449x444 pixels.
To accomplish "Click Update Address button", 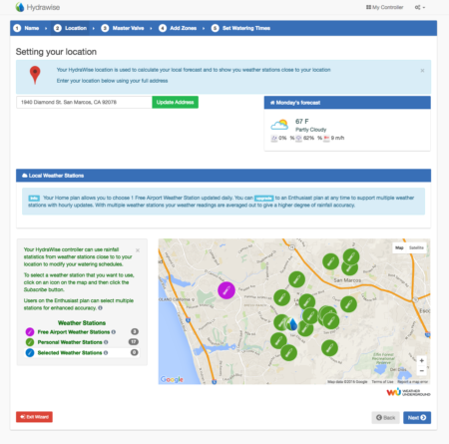I will coord(176,102).
